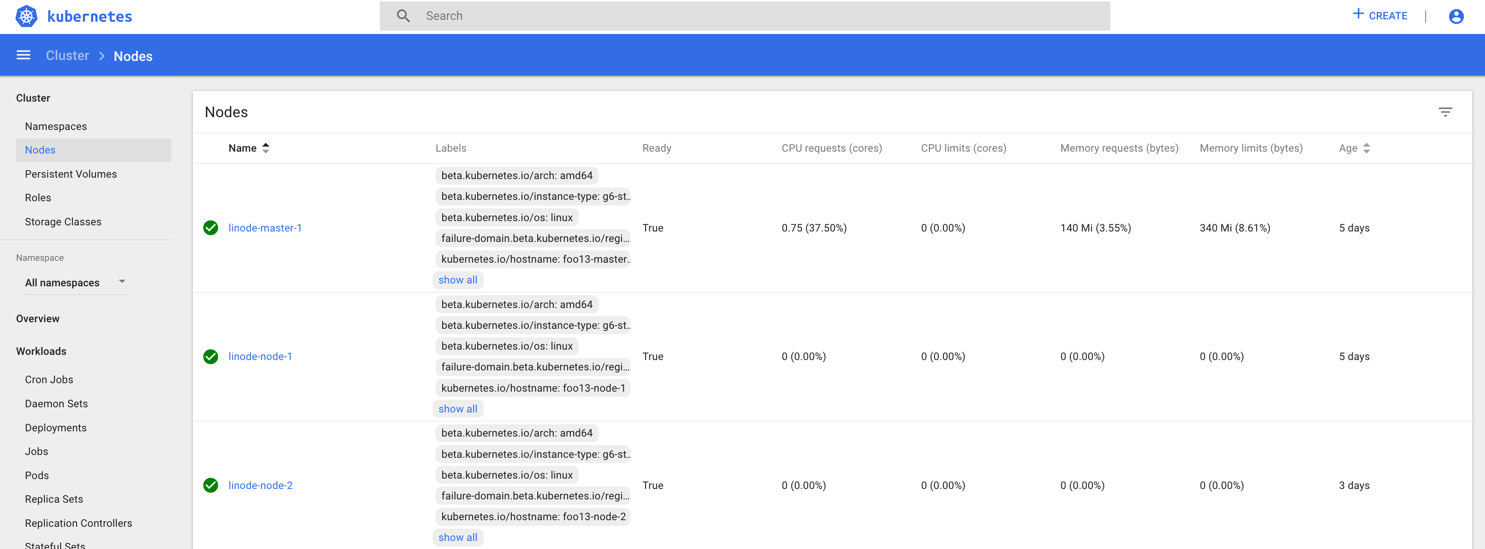Click the 0.75 (37.50%) CPU requests value

(814, 228)
